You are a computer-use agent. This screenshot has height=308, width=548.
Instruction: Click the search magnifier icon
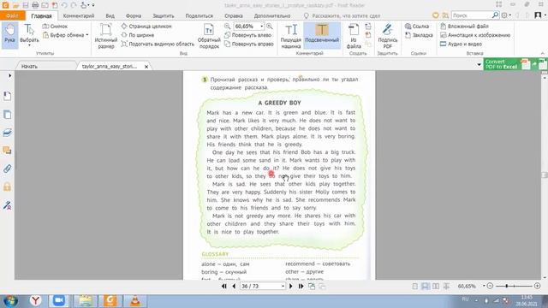[495, 15]
